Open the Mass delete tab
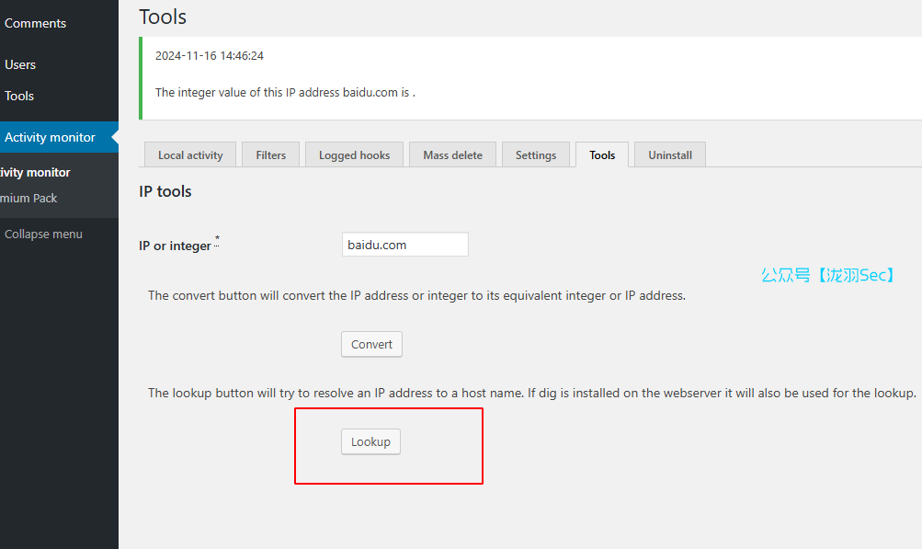This screenshot has width=922, height=549. 452,155
